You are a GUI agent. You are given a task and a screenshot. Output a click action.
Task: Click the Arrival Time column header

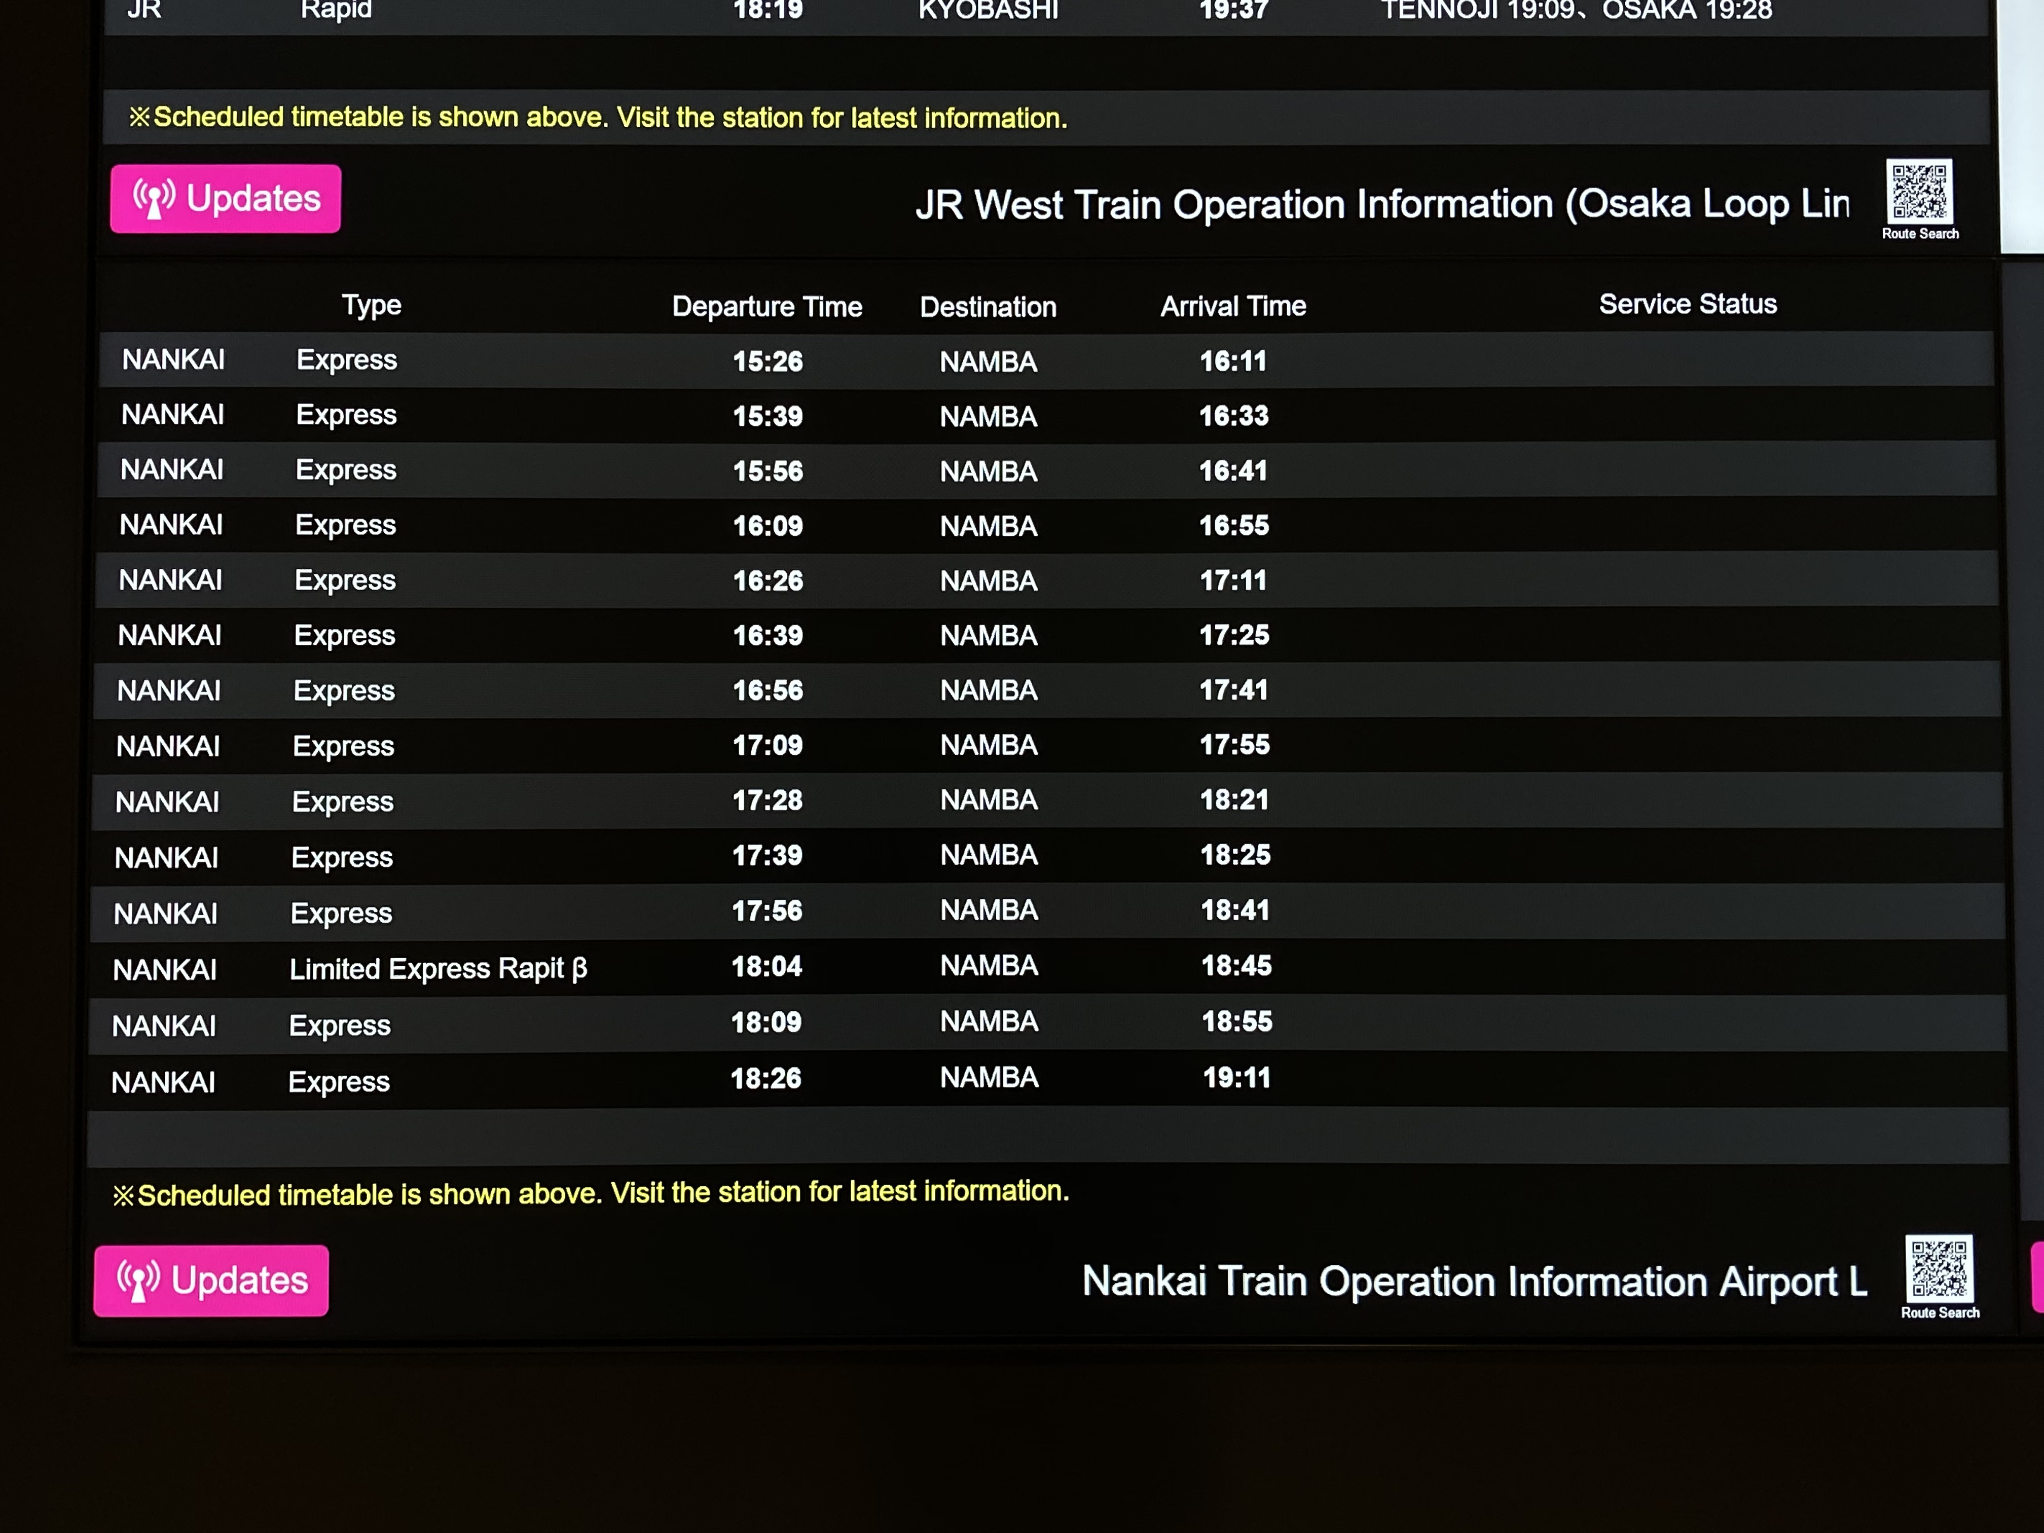(x=1233, y=306)
